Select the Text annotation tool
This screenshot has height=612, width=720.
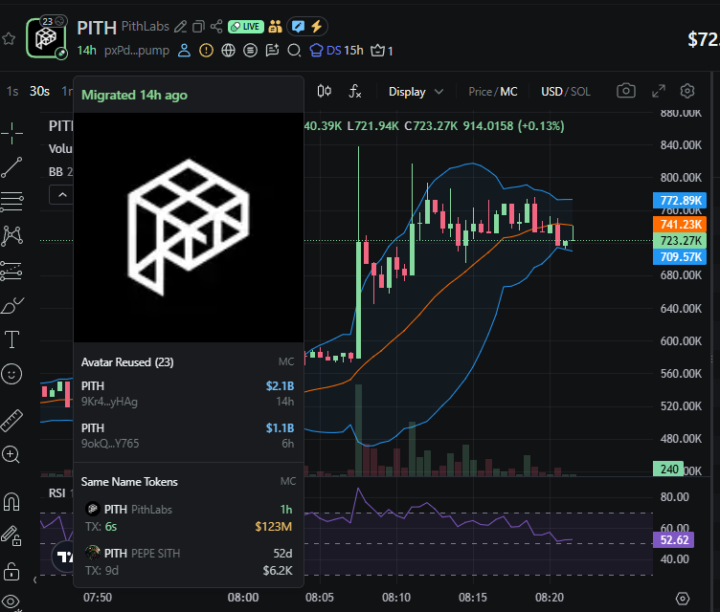[x=11, y=339]
